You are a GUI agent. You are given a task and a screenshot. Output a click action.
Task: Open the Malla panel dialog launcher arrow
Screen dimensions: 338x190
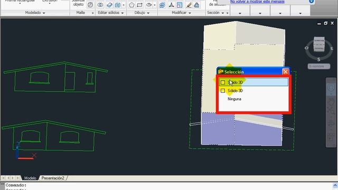[93, 13]
